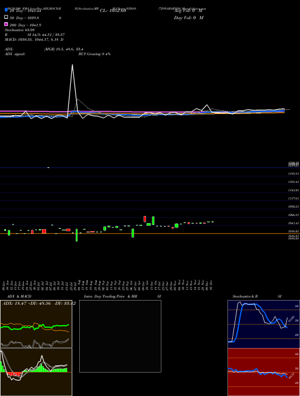This screenshot has width=300, height=396.
Task: Select the 'ADX: 18.47 +DY: 48.56' header
Action: pos(27,304)
